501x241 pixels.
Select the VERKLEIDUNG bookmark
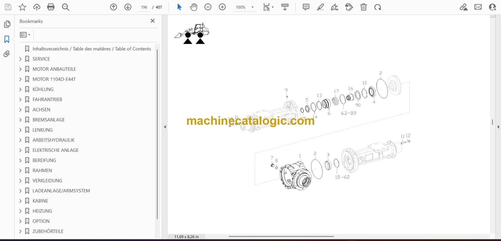[47, 181]
